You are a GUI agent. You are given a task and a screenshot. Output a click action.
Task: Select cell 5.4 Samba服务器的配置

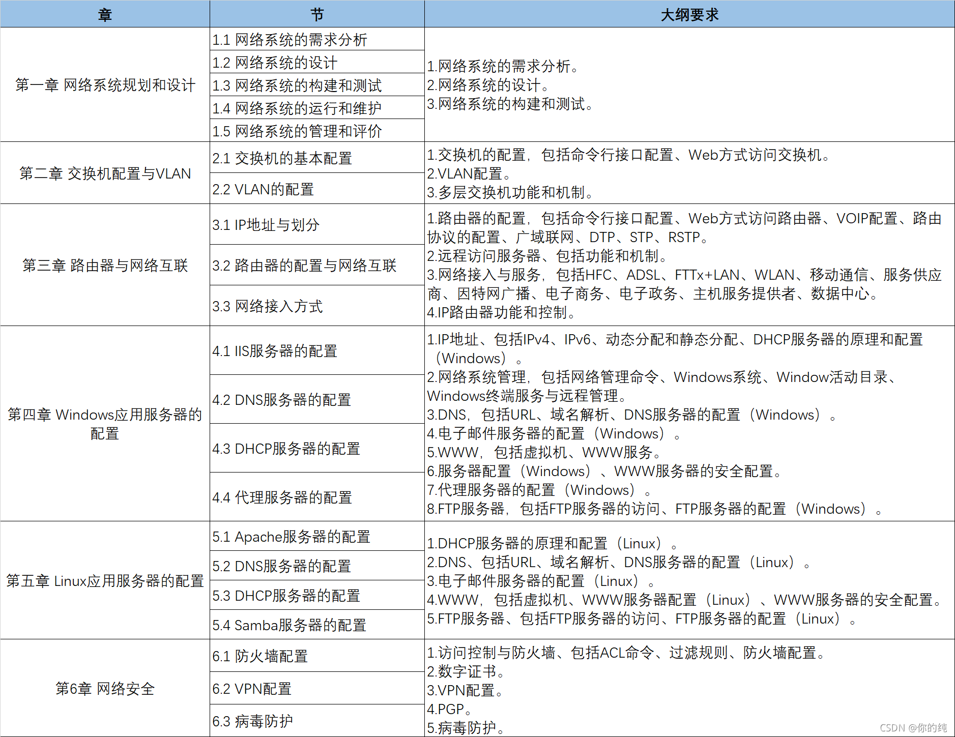point(317,625)
